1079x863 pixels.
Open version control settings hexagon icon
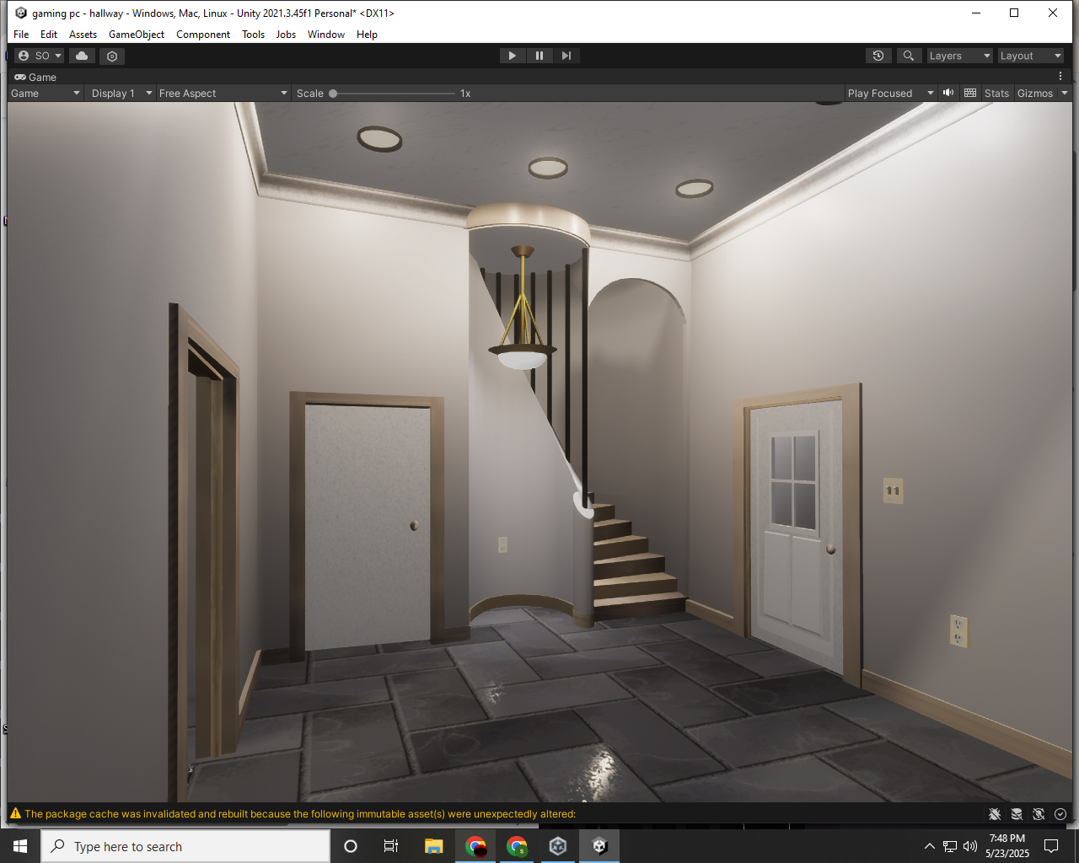click(112, 56)
